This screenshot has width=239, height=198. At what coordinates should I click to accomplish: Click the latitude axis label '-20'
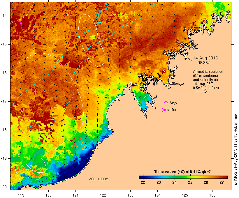click(4, 187)
